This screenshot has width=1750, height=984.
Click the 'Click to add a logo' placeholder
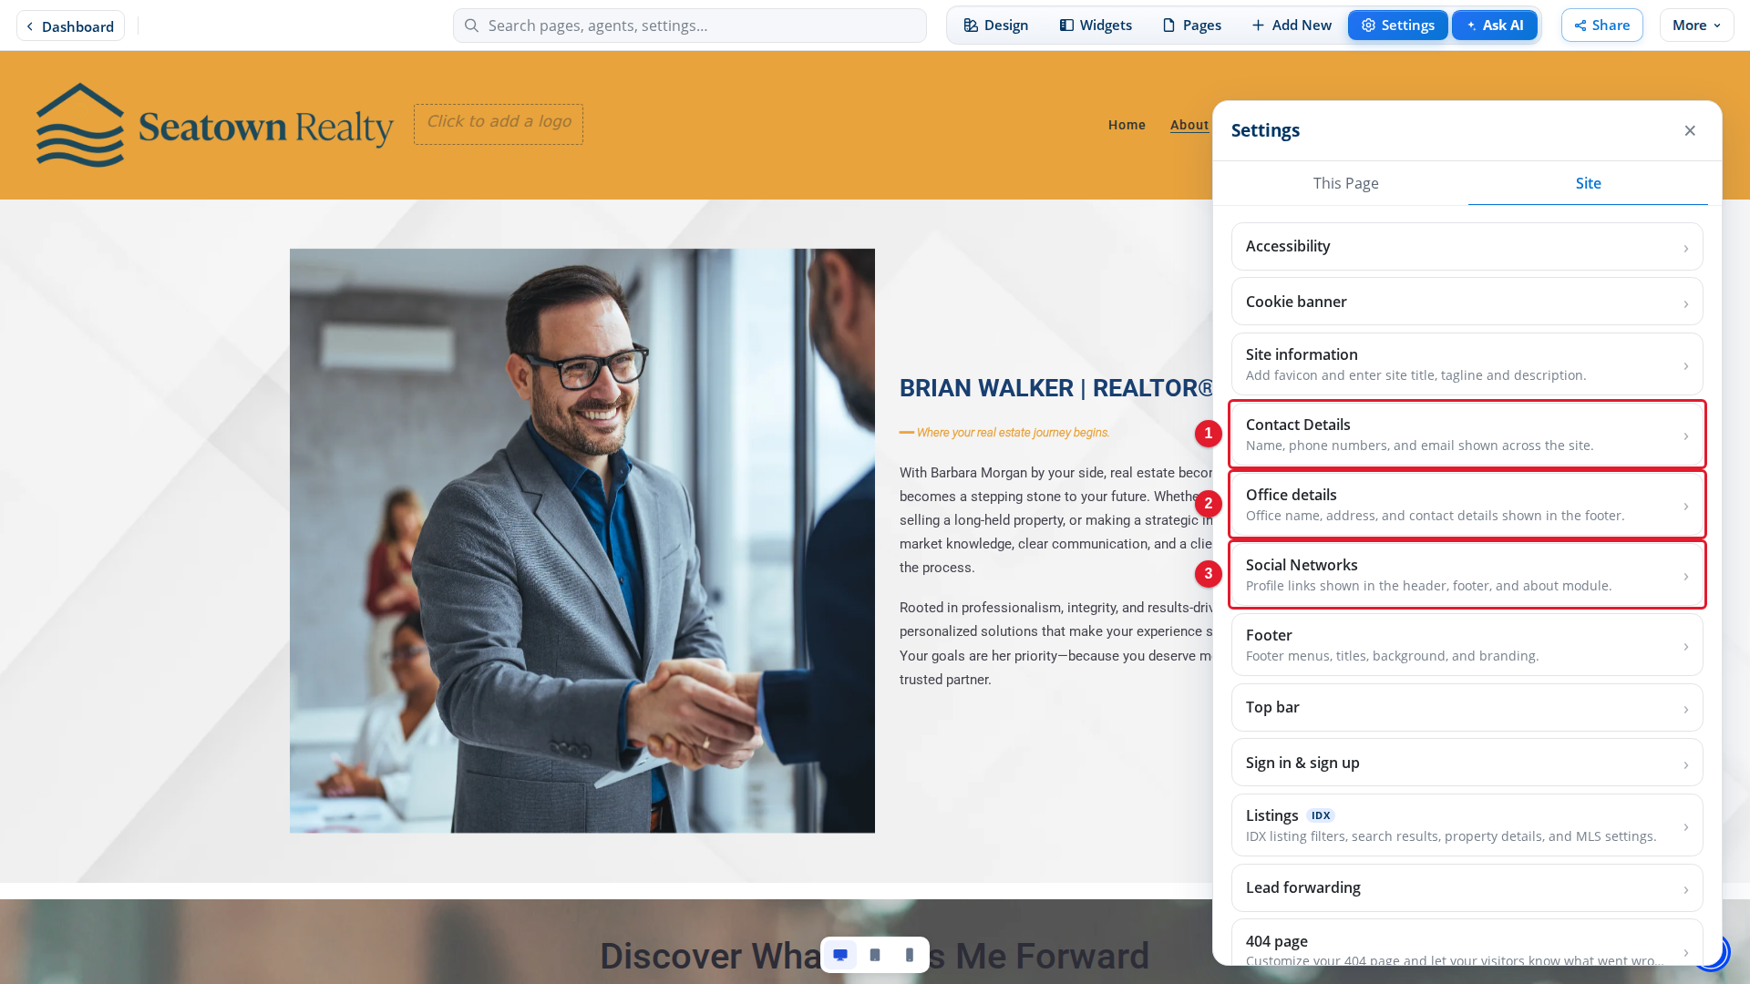point(499,124)
